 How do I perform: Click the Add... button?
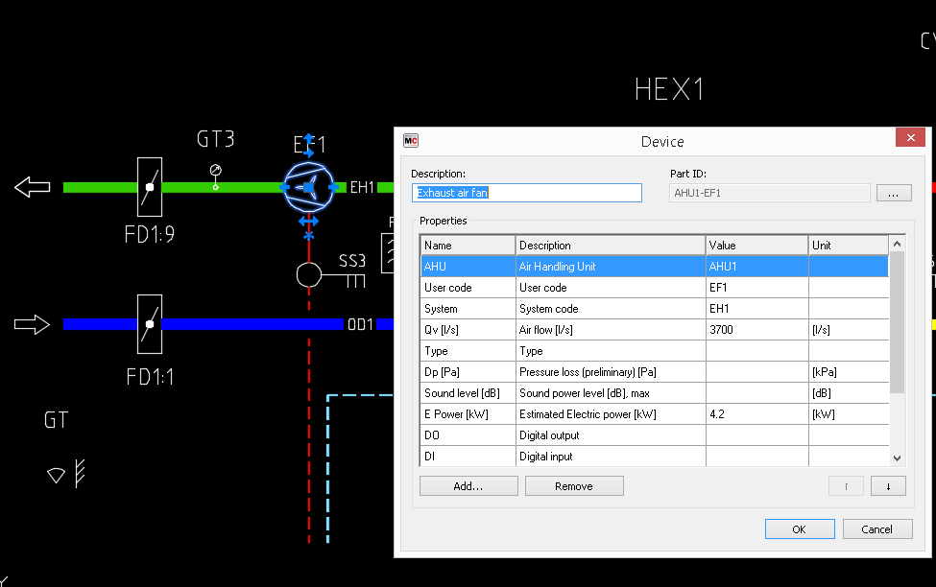point(468,486)
